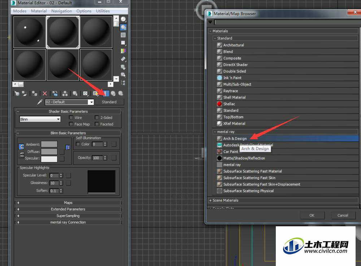The image size is (361, 266).
Task: Enable the 2-Sided checkbox
Action: tap(97, 118)
